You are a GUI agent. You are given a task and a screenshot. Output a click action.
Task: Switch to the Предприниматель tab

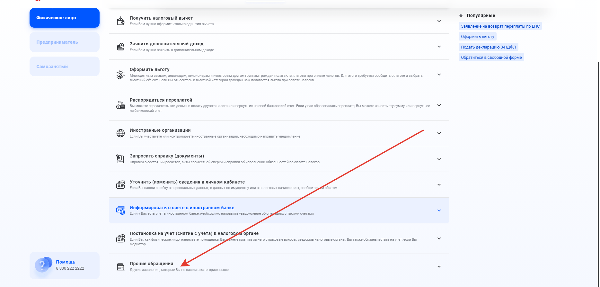tap(65, 42)
